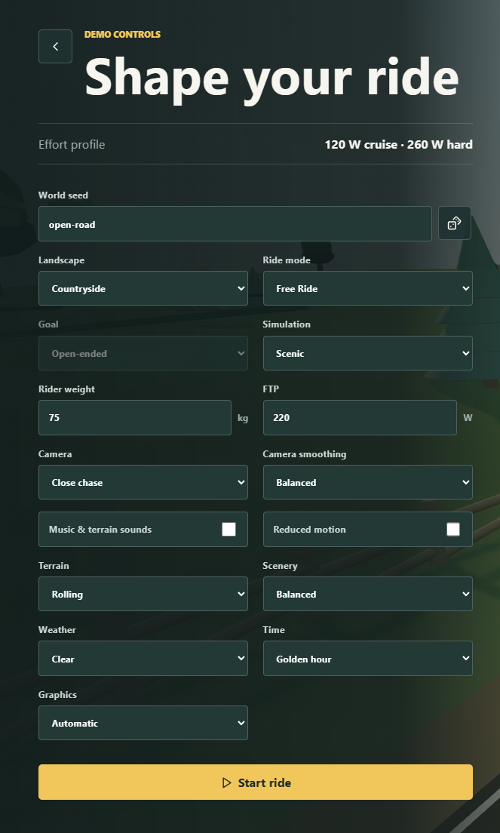
Task: Select the Weather dropdown showing Clear
Action: [143, 659]
